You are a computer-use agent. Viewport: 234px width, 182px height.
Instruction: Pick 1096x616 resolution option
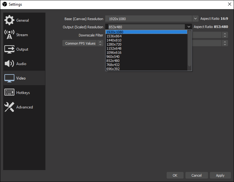146,52
